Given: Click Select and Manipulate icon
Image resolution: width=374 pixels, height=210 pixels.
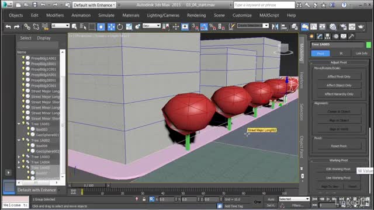Looking at the screenshot, I should coord(176,27).
